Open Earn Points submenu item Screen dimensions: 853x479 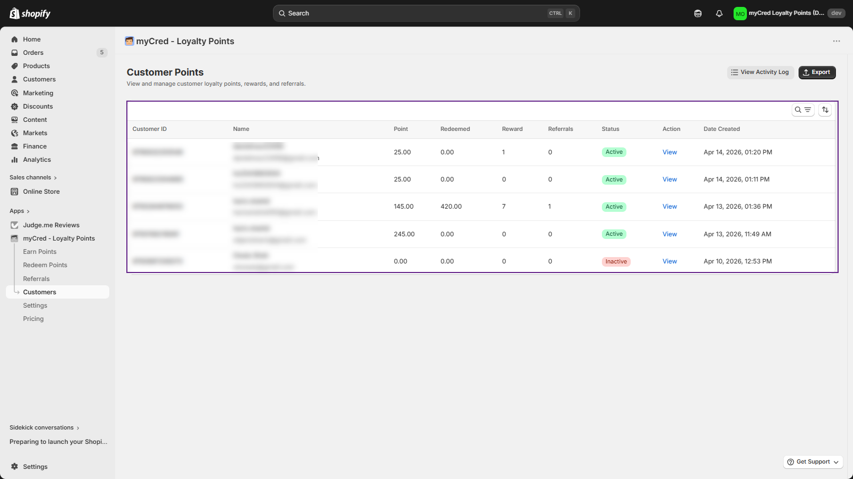click(x=39, y=252)
